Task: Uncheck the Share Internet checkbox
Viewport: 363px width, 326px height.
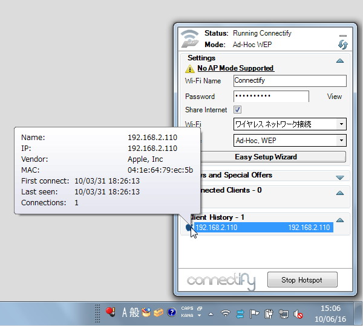Action: (x=237, y=109)
